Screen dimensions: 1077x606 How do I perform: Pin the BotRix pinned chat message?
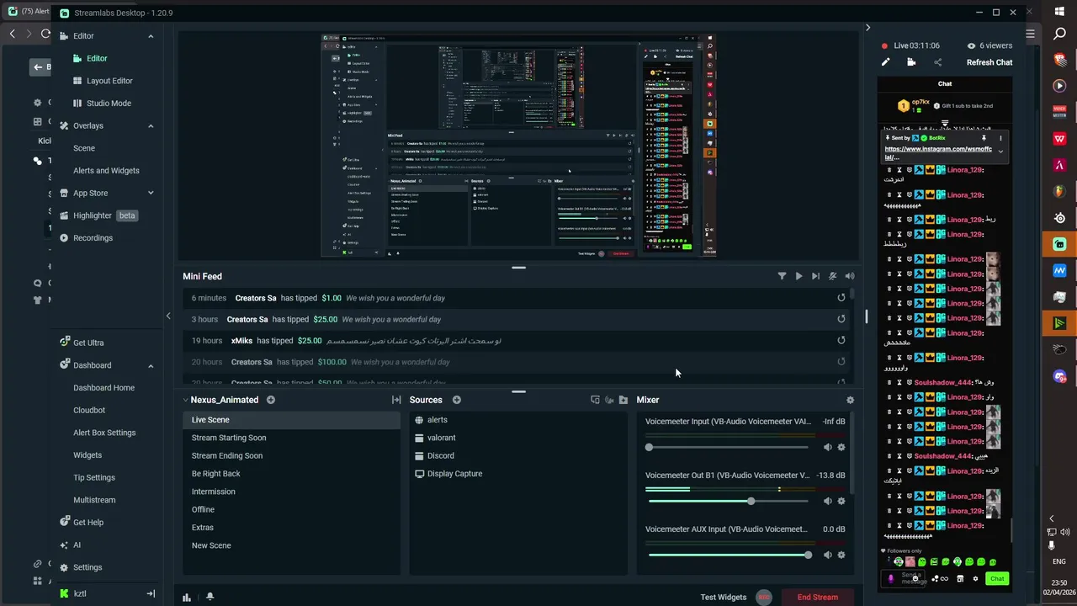pyautogui.click(x=984, y=138)
